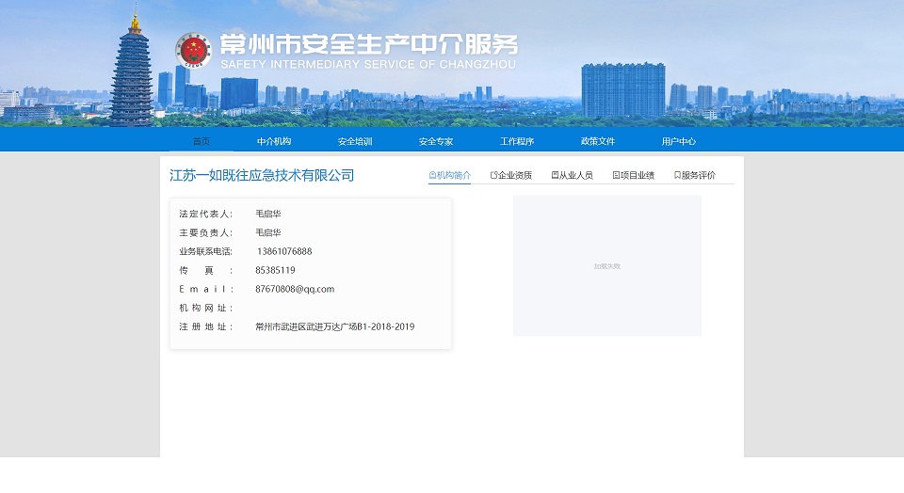This screenshot has height=493, width=904.
Task: Switch to the 企业资质 tab label
Action: tap(515, 175)
